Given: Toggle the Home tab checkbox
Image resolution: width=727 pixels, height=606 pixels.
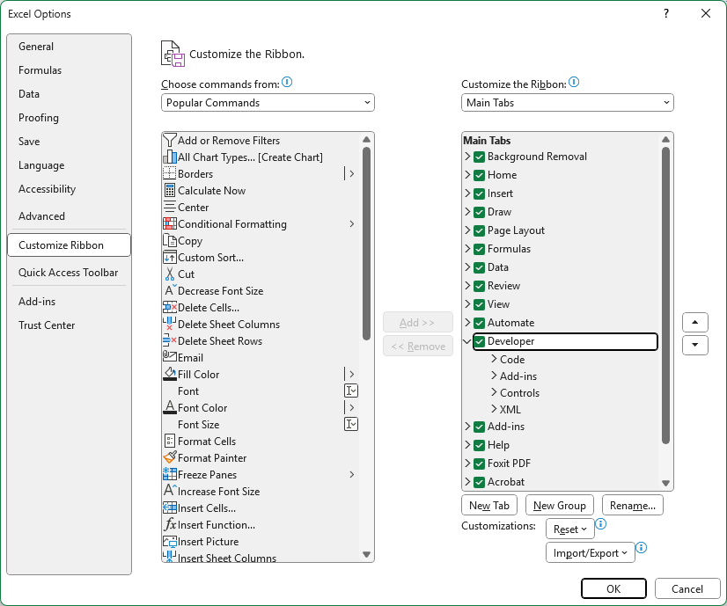Looking at the screenshot, I should [x=479, y=176].
